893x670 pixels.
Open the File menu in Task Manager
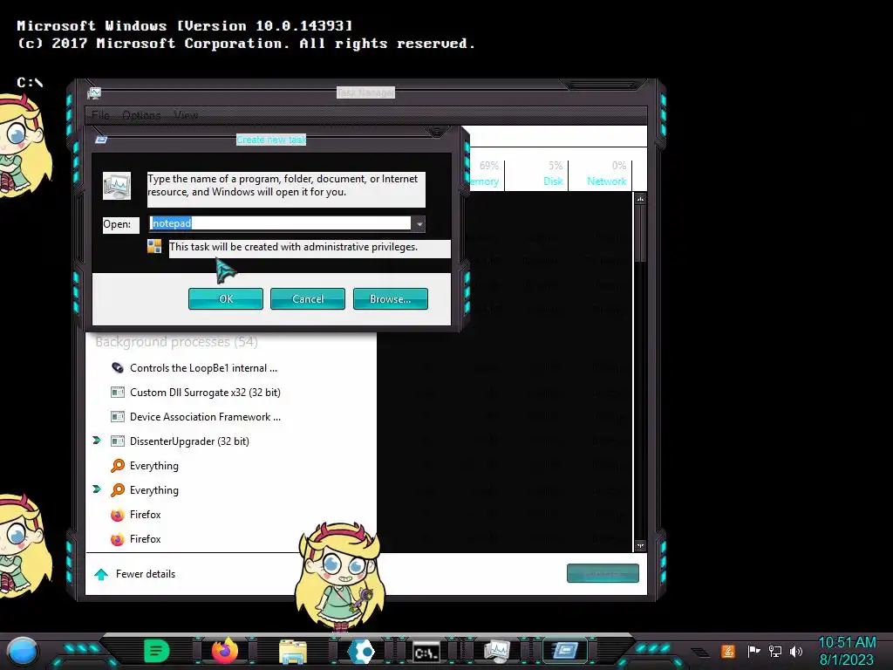pos(100,115)
